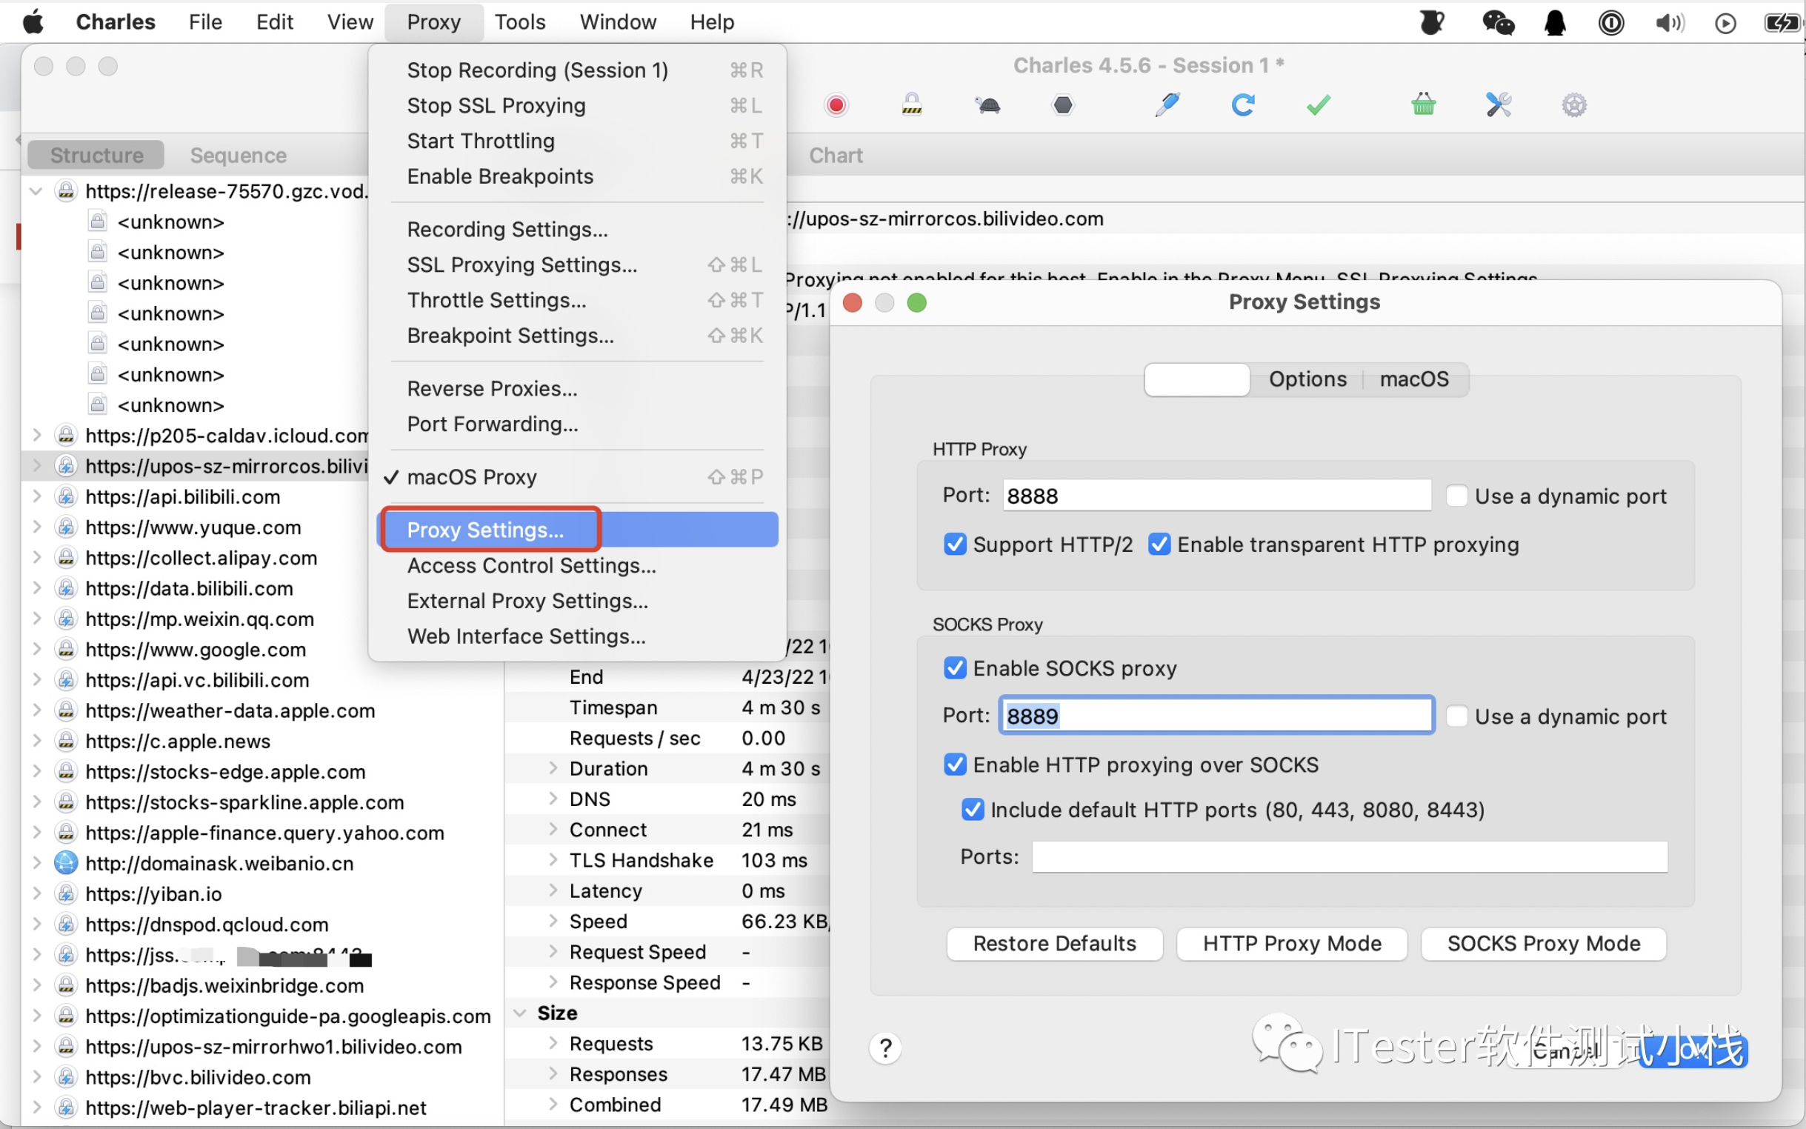Click lock icon of first unknown entry

(97, 222)
